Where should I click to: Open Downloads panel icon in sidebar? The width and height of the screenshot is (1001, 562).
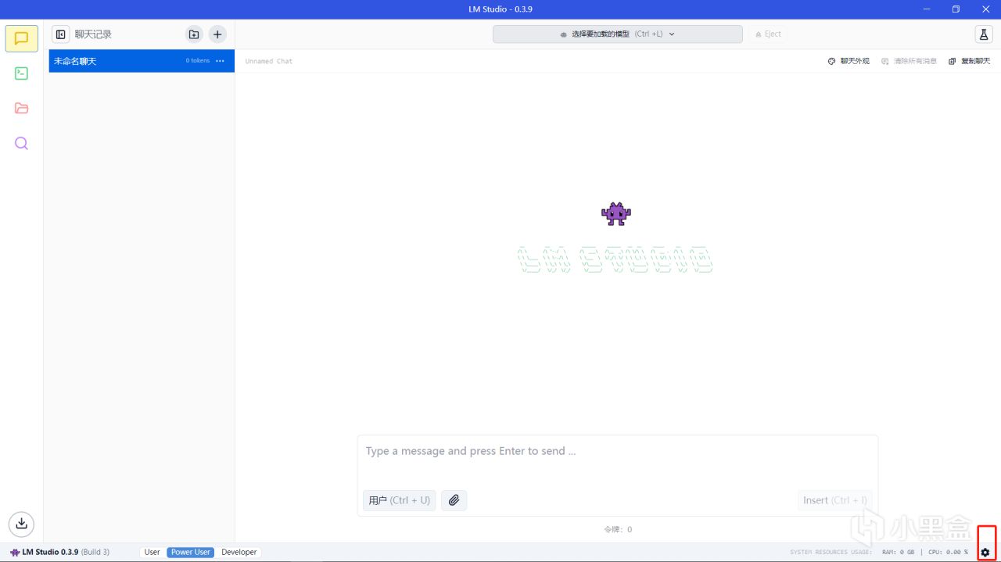tap(22, 523)
